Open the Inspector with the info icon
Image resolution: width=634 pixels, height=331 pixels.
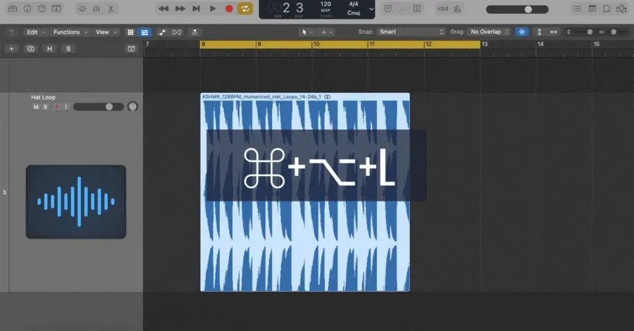click(x=27, y=8)
